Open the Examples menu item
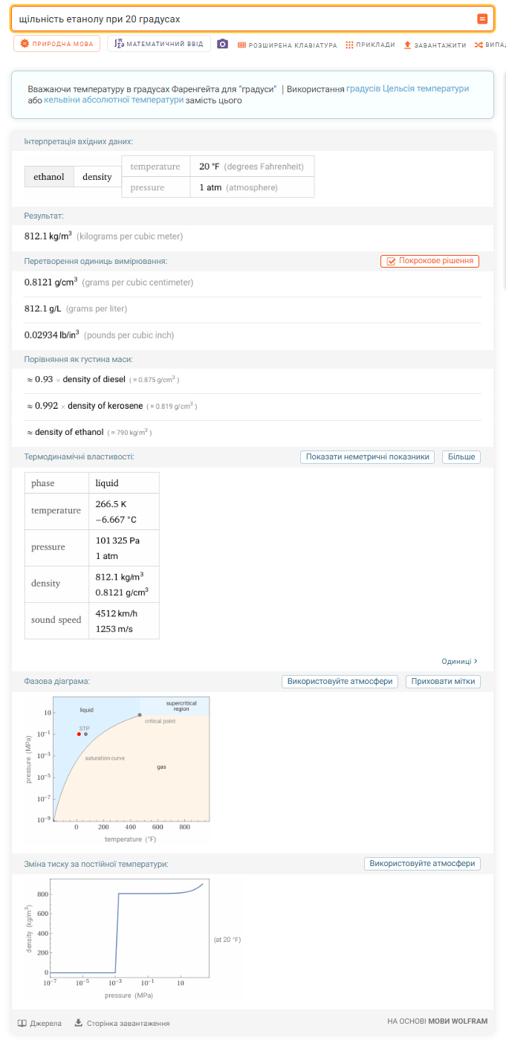 point(370,45)
